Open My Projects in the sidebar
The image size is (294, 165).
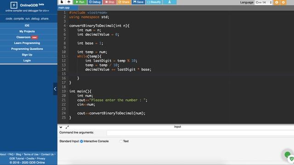coord(27,31)
